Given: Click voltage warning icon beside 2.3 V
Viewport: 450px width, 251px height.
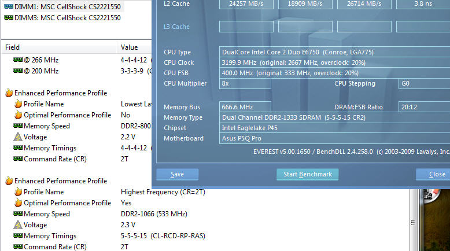Looking at the screenshot, I should pos(18,224).
